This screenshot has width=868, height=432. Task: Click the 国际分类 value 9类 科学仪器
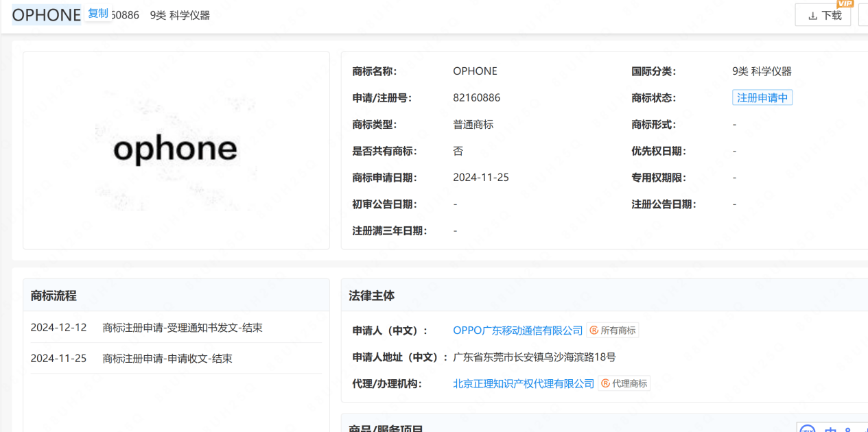click(x=762, y=71)
